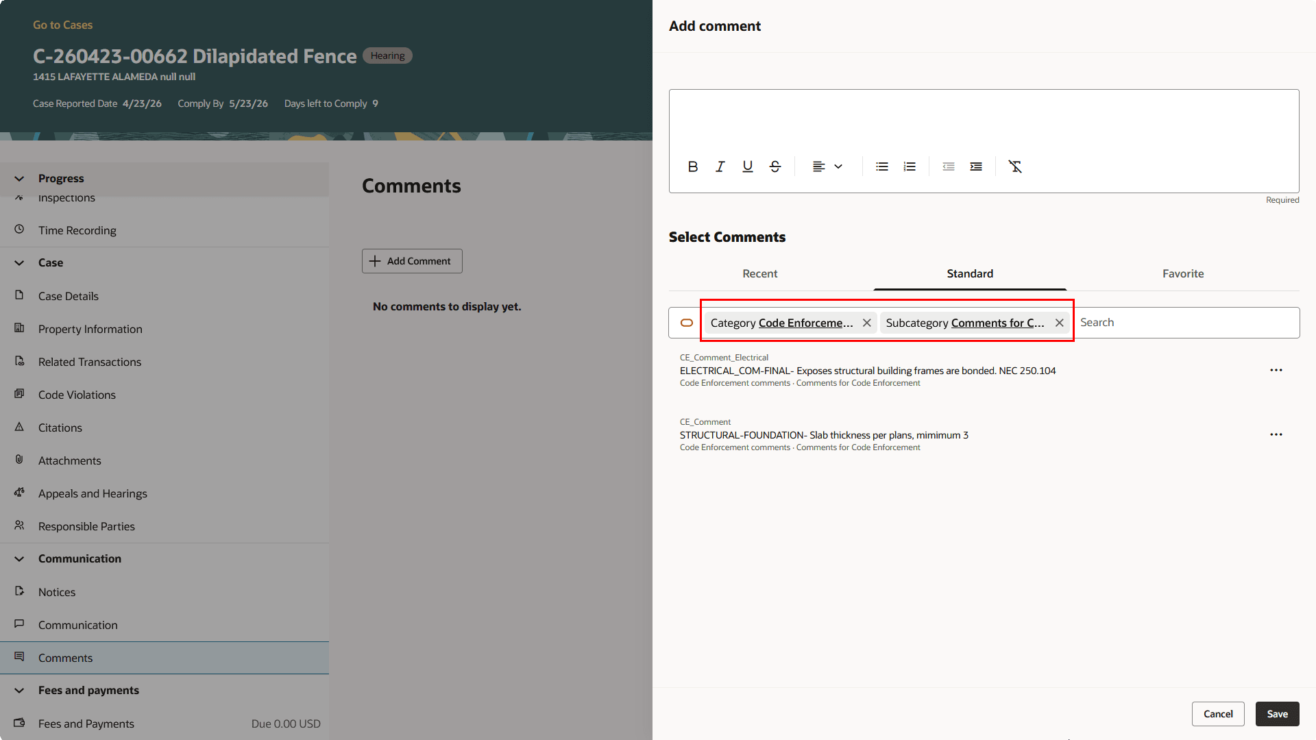Open Attachments page
The image size is (1316, 740).
pyautogui.click(x=164, y=460)
